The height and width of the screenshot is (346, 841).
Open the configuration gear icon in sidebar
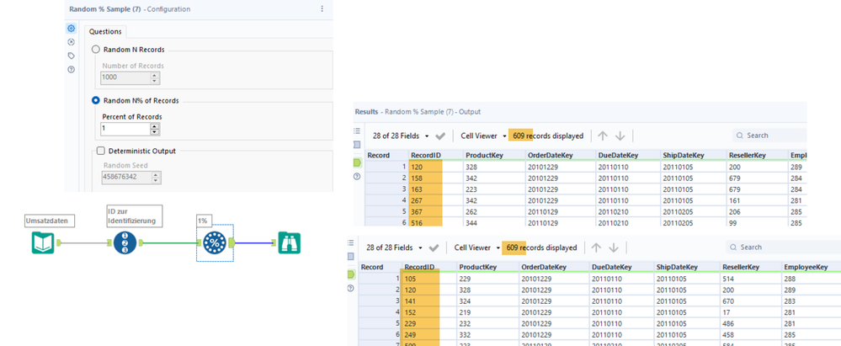(x=72, y=29)
